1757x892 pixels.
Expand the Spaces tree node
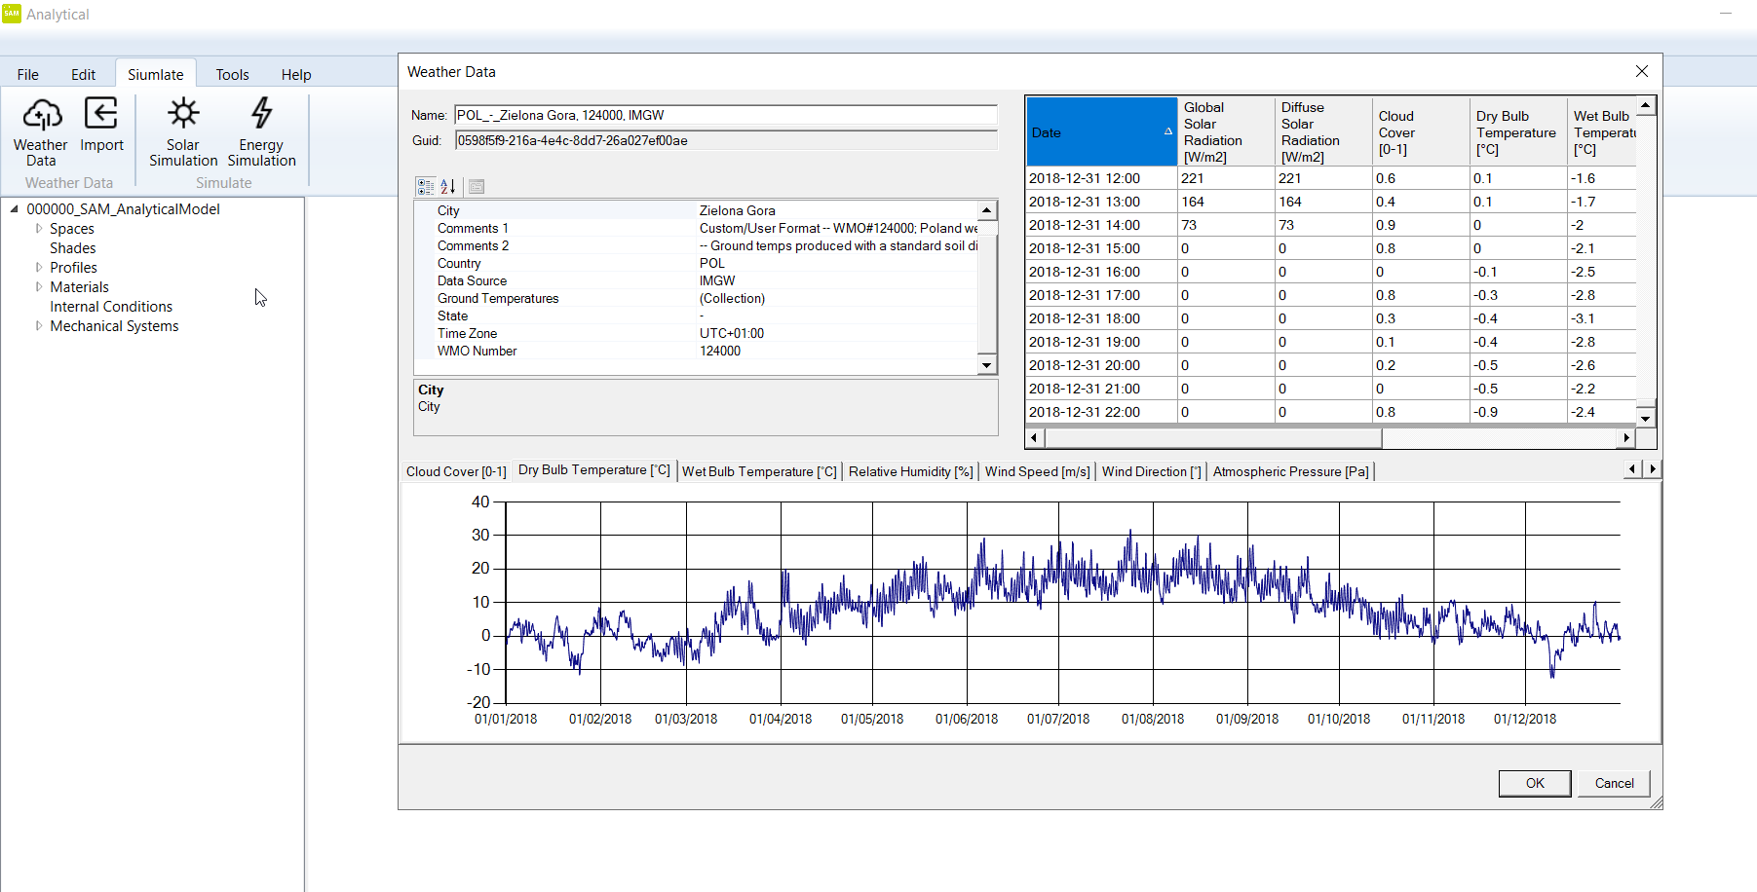[39, 229]
